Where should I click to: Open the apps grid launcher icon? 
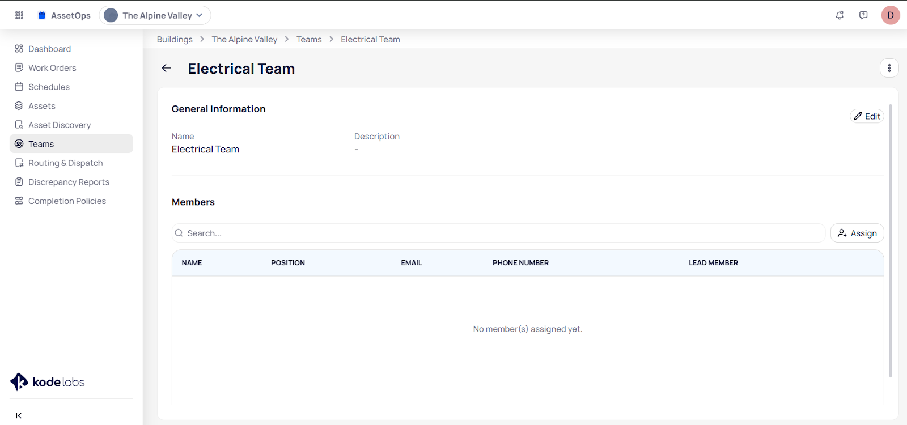point(19,15)
